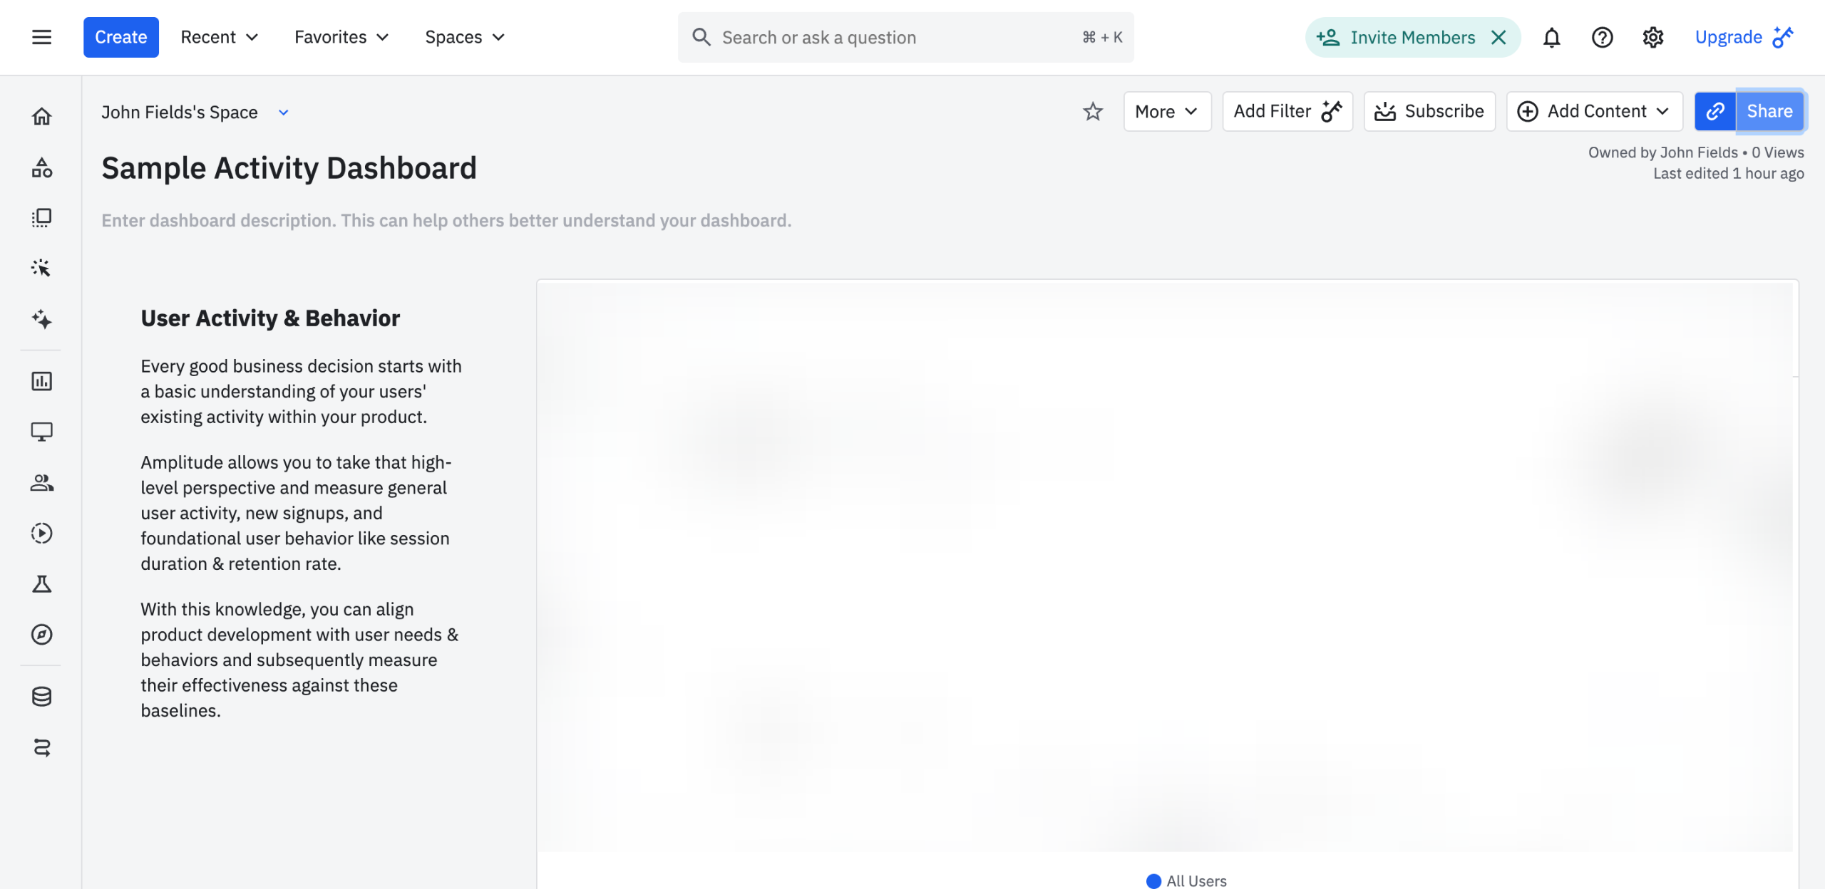This screenshot has height=889, width=1825.
Task: Open the cohorts people icon in sidebar
Action: [x=41, y=482]
